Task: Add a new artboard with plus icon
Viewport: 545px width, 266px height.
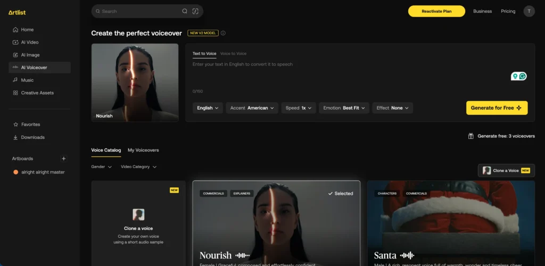Action: (64, 159)
